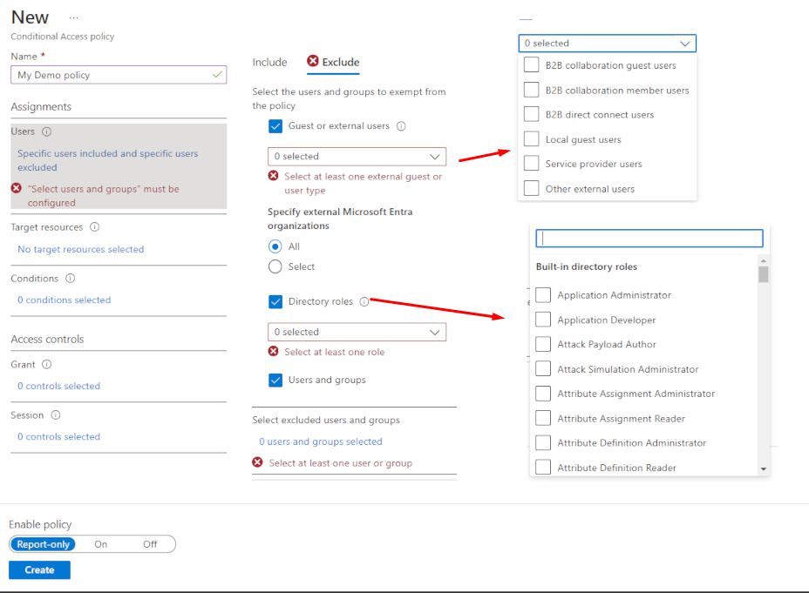Click info icon next to Session
Screen dimensions: 809x593
pos(56,415)
